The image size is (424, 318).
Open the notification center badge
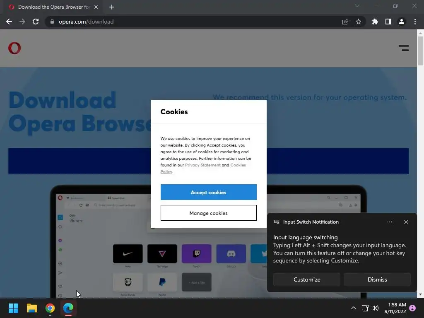[412, 308]
